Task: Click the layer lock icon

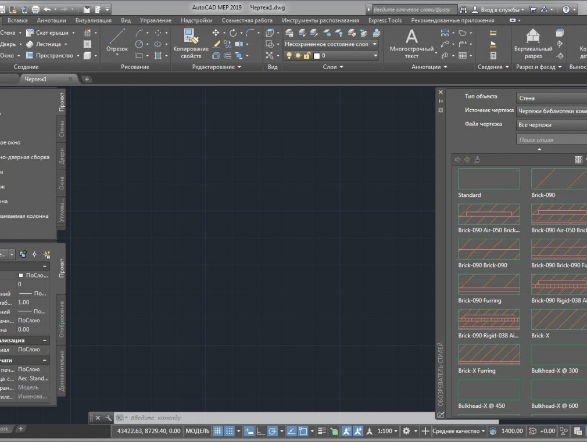Action: pos(307,56)
